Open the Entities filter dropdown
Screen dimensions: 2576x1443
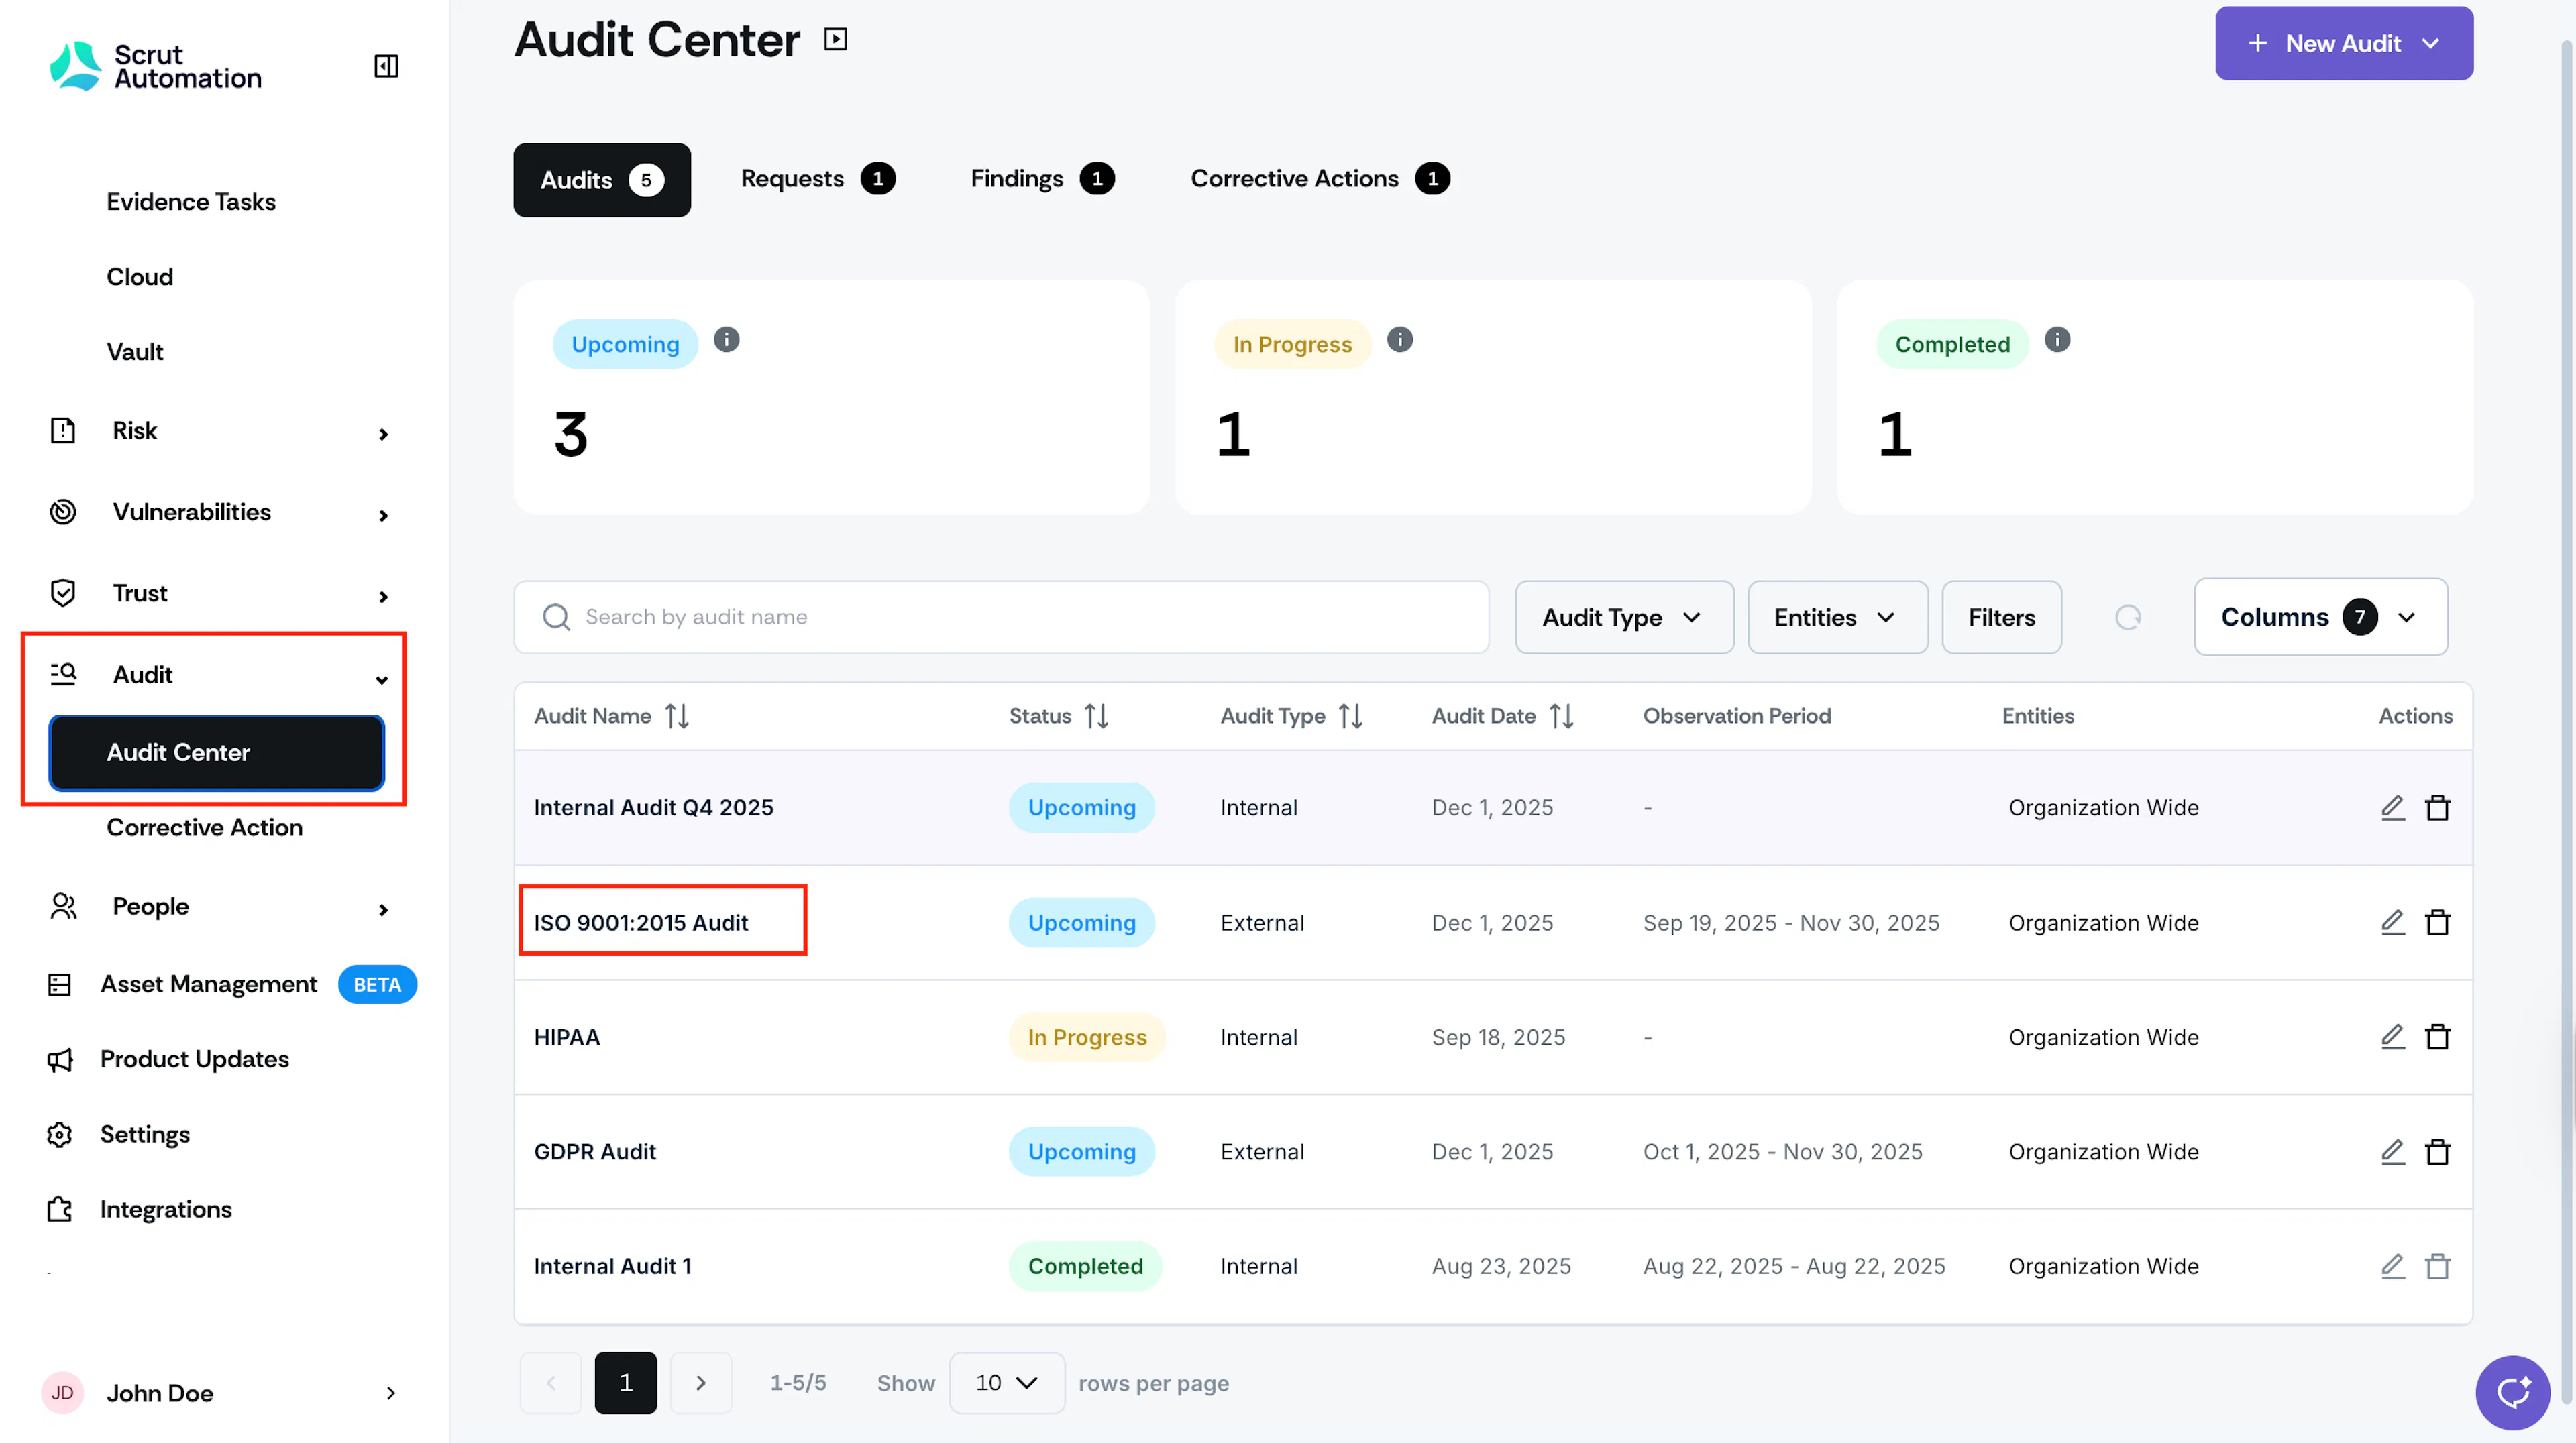coord(1837,618)
